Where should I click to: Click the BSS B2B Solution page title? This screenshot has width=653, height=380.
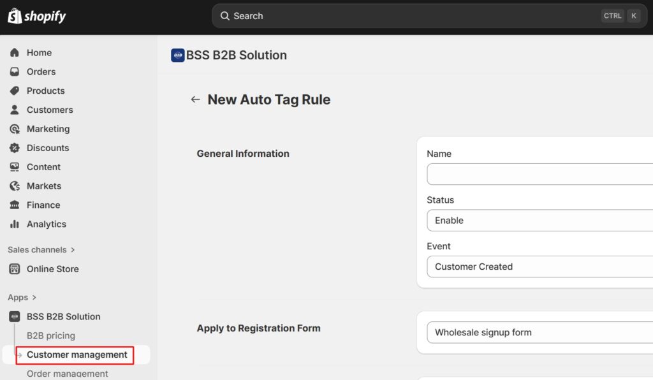tap(237, 55)
